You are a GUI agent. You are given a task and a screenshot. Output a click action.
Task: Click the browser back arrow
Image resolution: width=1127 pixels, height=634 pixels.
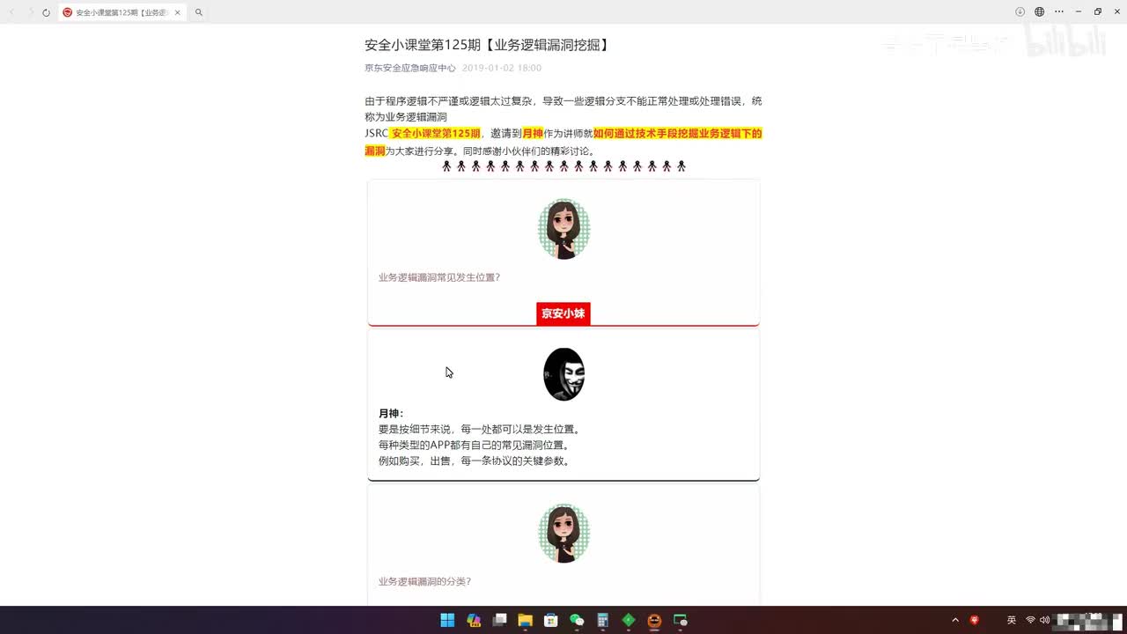pos(12,12)
